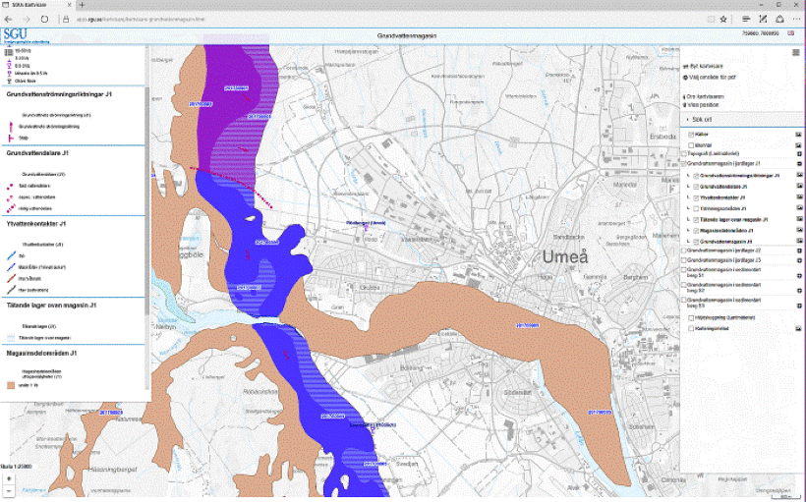
Task: Click the legend panel vertical scrollbar
Action: [x=147, y=196]
